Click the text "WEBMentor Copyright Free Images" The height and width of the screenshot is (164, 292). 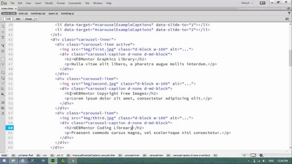coord(110,93)
